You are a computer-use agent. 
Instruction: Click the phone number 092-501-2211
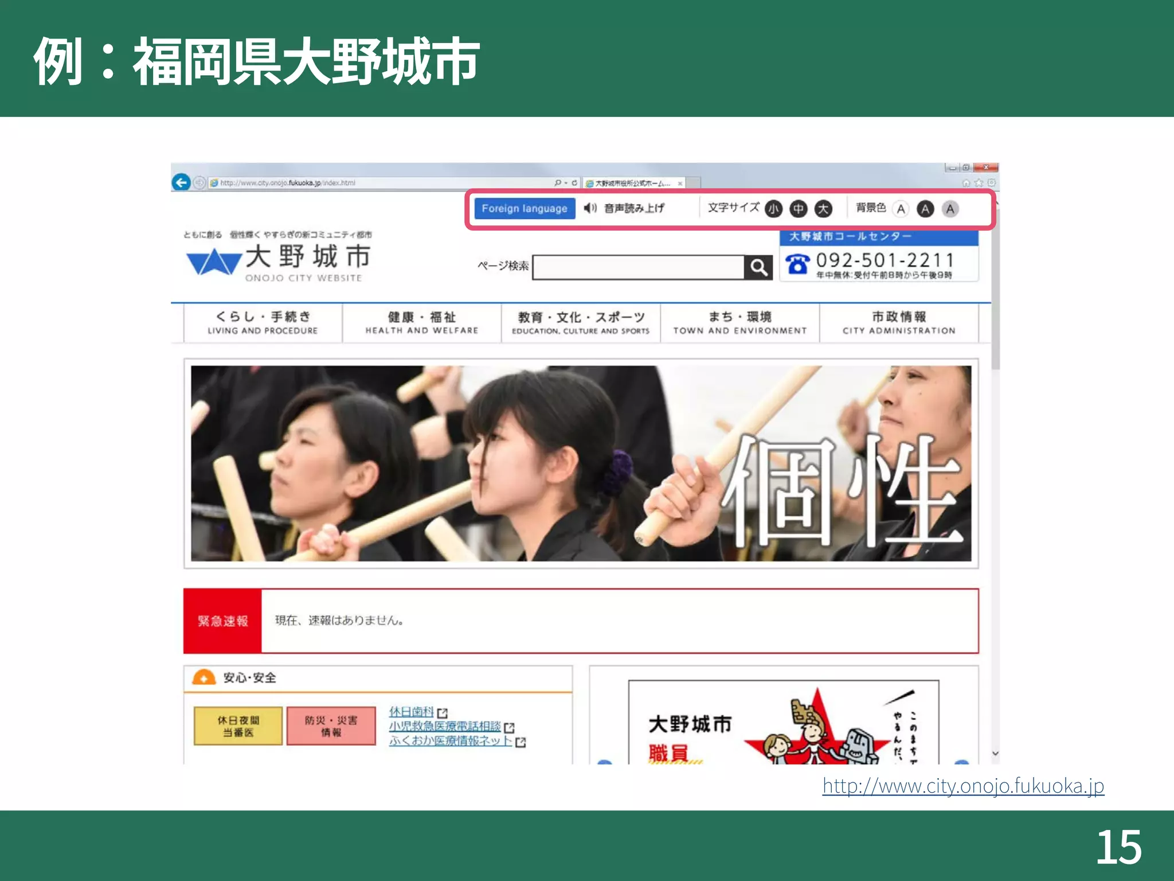tap(885, 260)
